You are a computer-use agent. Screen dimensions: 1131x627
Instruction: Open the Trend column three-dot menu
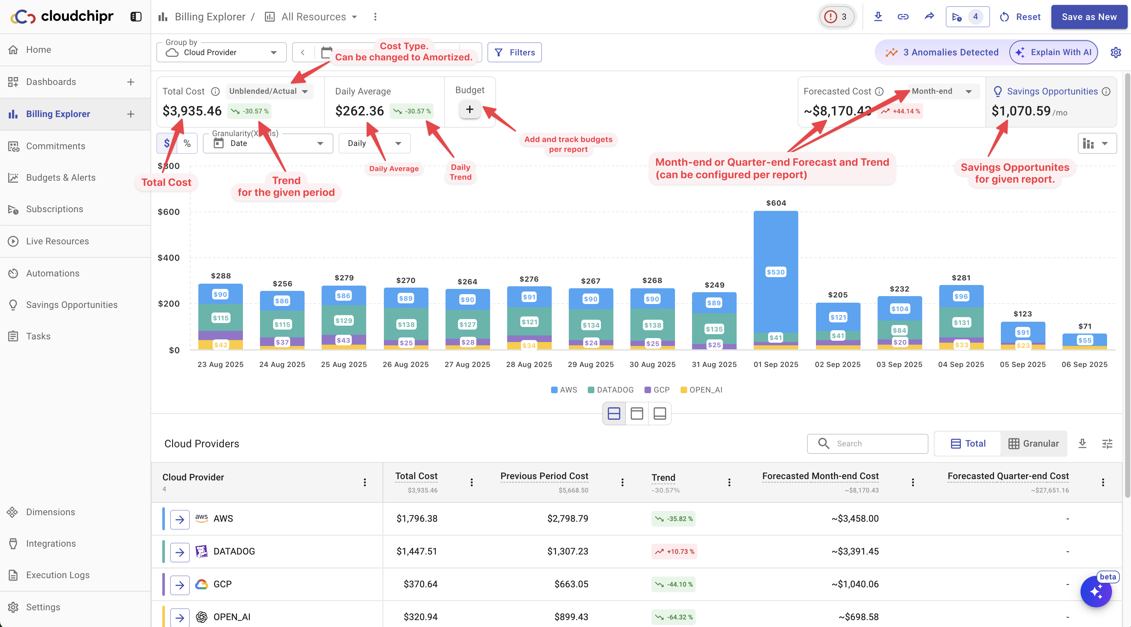729,482
